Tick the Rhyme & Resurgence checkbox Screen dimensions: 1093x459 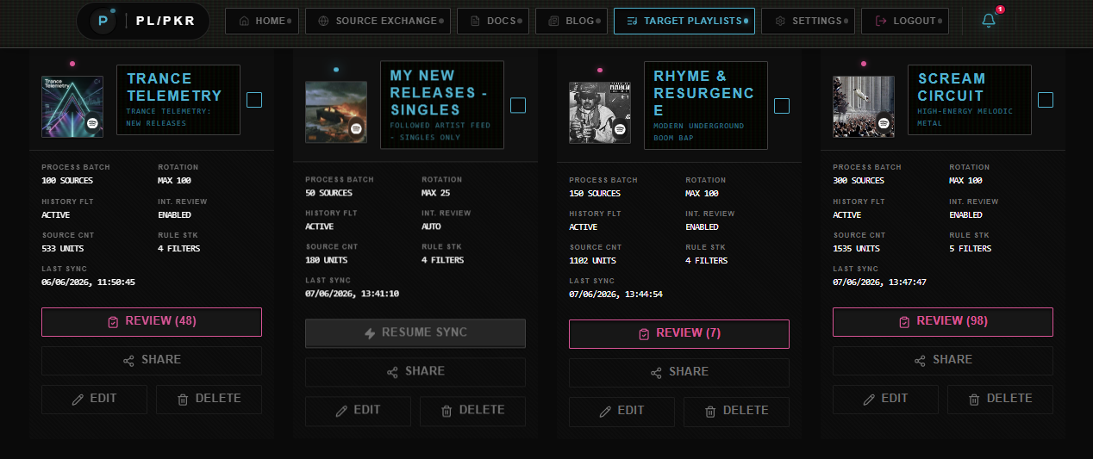tap(782, 106)
